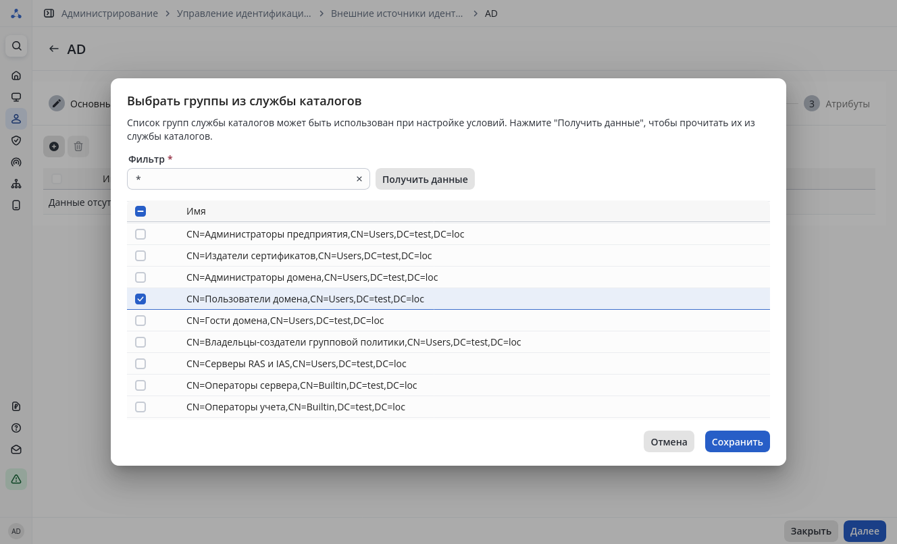Open the help question mark icon

tap(16, 428)
